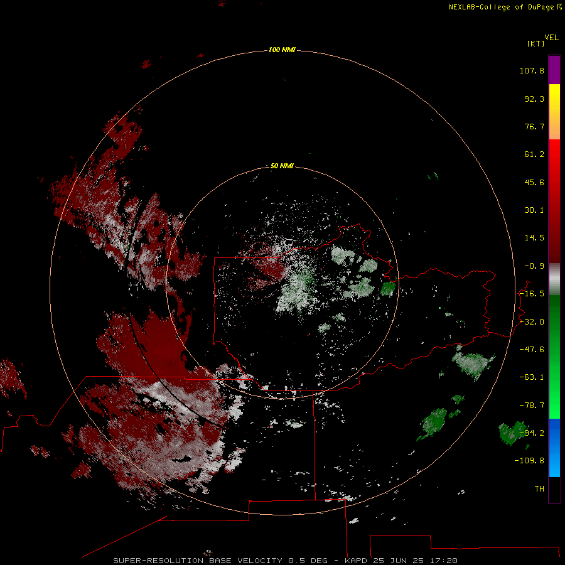565x565 pixels.
Task: Click the TH legend label
Action: (539, 488)
